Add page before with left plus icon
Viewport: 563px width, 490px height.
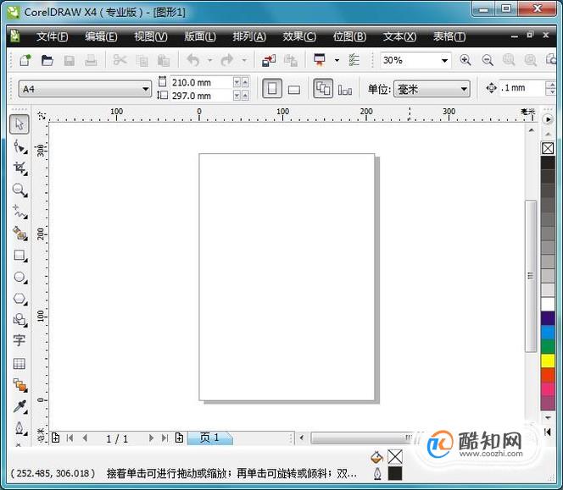click(55, 438)
